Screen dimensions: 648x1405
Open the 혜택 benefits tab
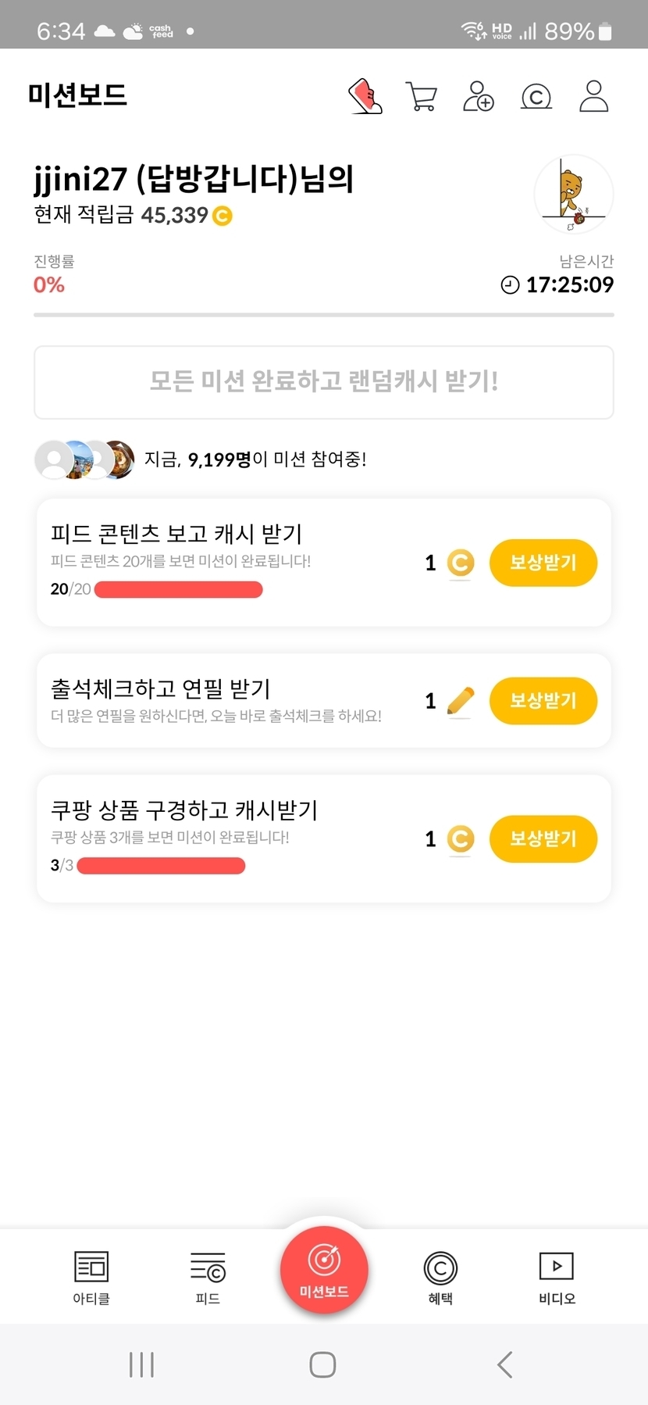pos(440,1277)
